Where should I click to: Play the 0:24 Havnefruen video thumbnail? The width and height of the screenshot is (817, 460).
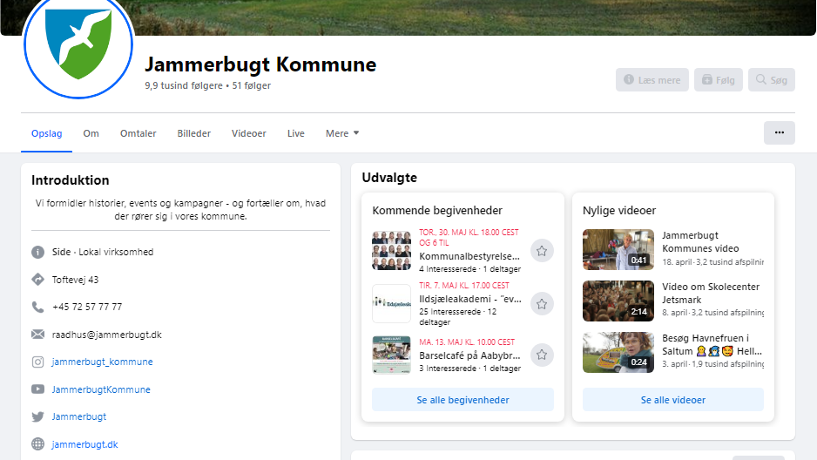tap(618, 352)
